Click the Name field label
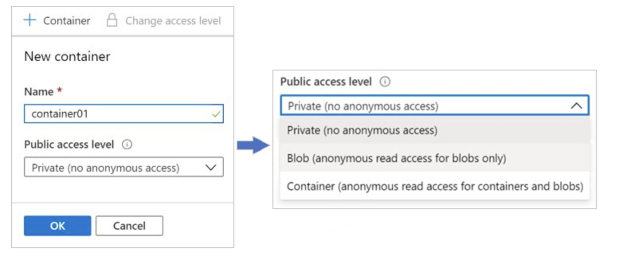The height and width of the screenshot is (254, 623). pos(39,92)
